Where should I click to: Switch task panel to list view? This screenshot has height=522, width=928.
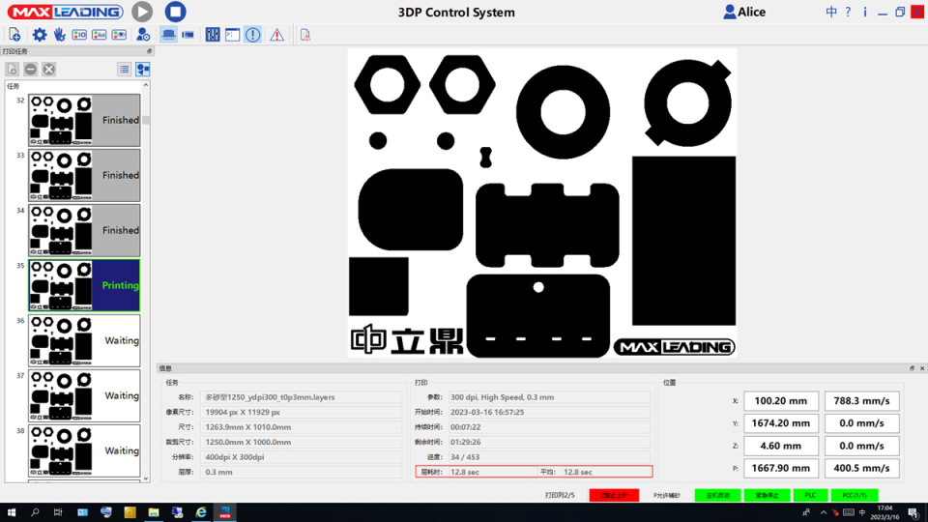tap(125, 70)
